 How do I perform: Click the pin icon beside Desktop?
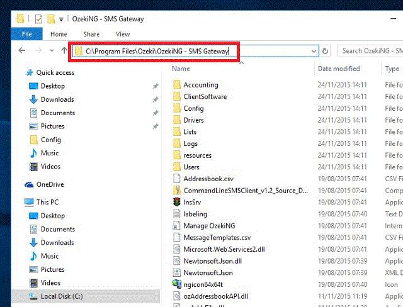[156, 86]
